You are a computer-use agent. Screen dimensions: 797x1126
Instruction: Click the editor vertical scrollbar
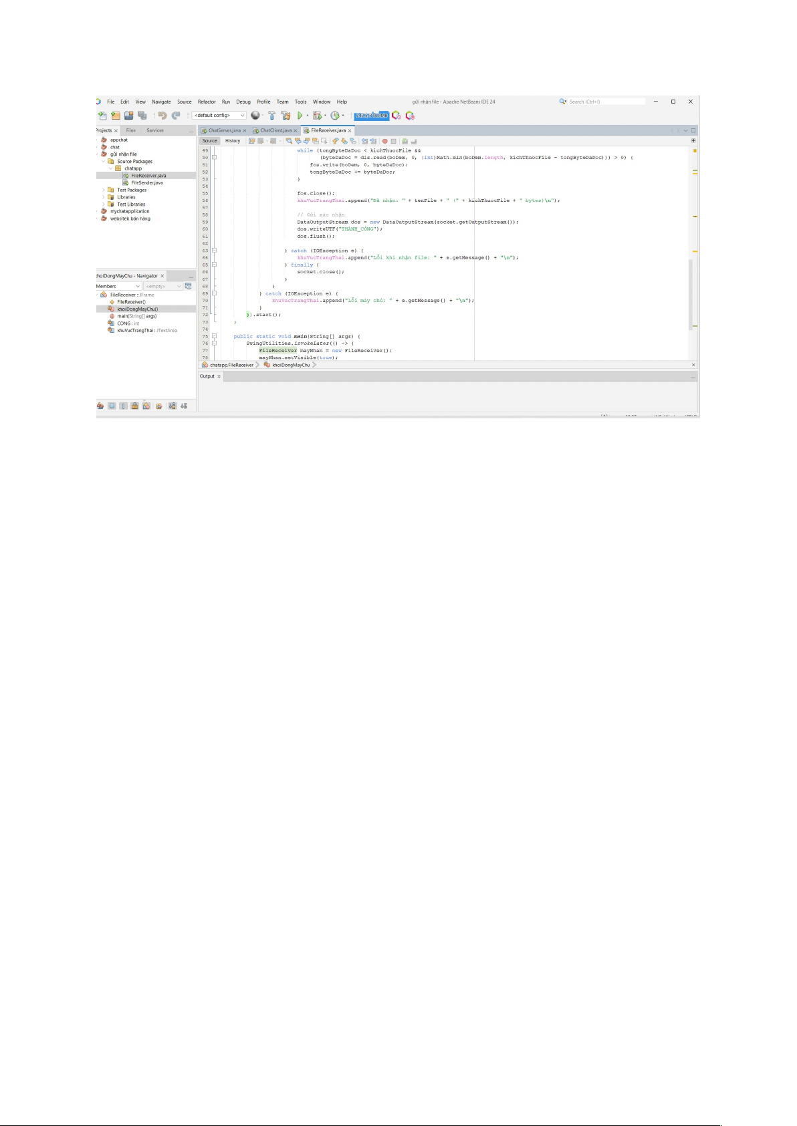pos(691,294)
